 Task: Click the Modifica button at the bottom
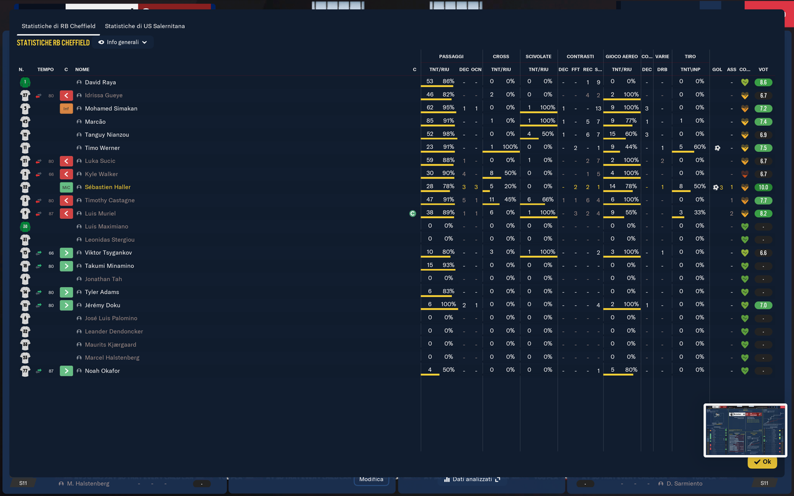click(x=371, y=479)
